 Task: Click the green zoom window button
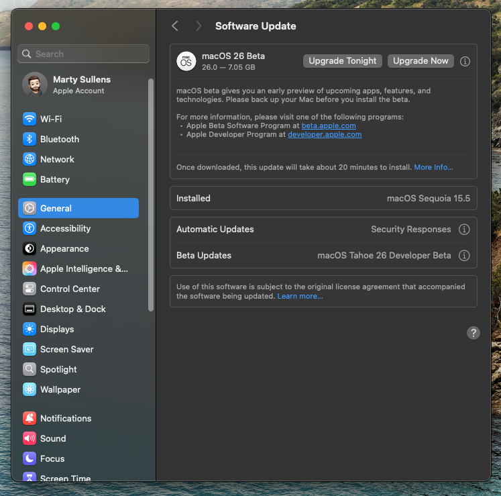tap(56, 26)
